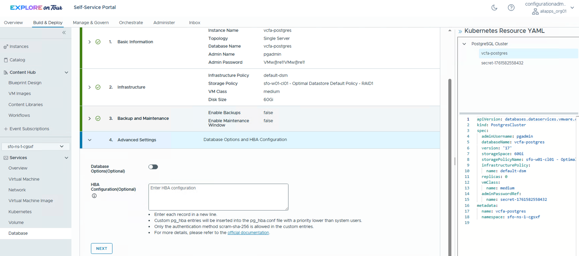Toggle dark mode moon icon
Image resolution: width=579 pixels, height=256 pixels.
[494, 8]
